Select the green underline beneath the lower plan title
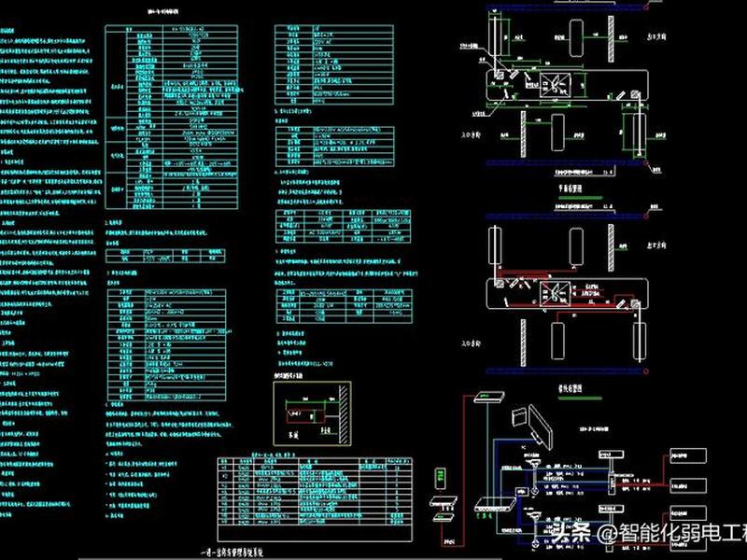 [580, 398]
